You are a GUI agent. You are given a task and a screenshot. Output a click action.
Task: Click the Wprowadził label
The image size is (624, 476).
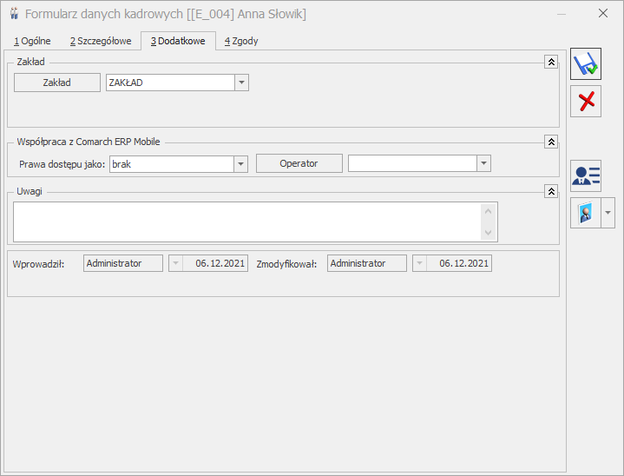coord(38,264)
